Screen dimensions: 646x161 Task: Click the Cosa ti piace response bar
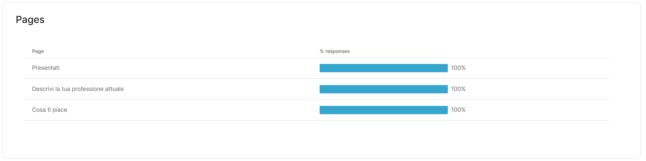(x=383, y=110)
